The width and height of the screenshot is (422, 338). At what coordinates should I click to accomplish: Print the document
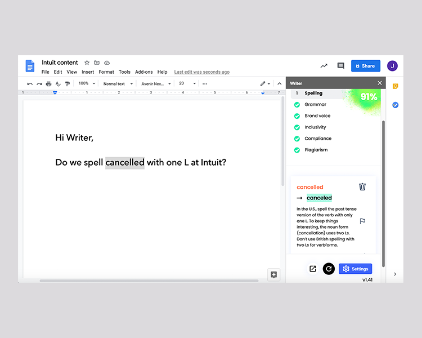pos(48,84)
